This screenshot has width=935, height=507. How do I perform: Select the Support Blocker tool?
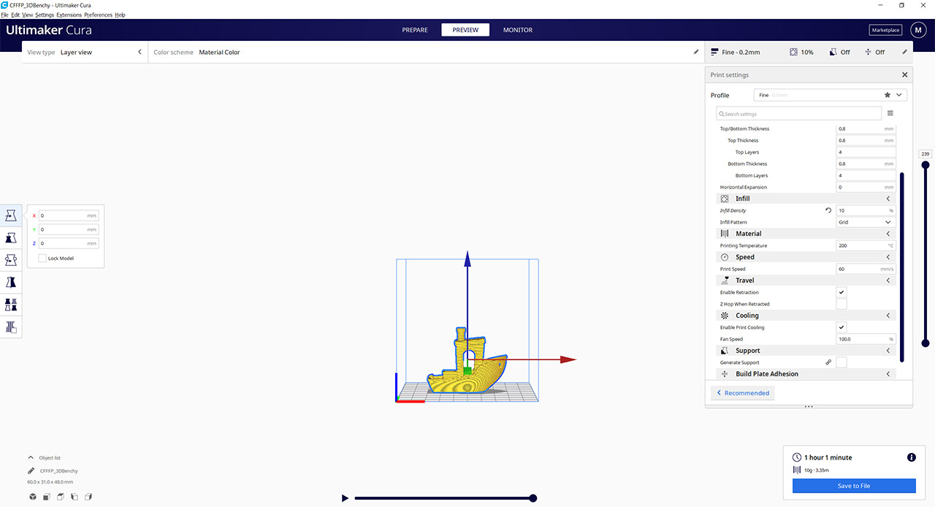[x=11, y=327]
